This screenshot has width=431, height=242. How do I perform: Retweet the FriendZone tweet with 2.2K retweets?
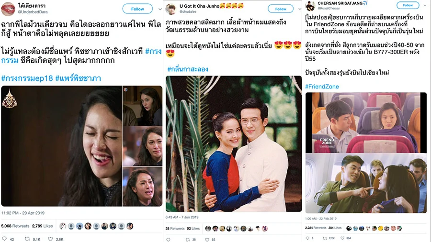tap(325, 238)
